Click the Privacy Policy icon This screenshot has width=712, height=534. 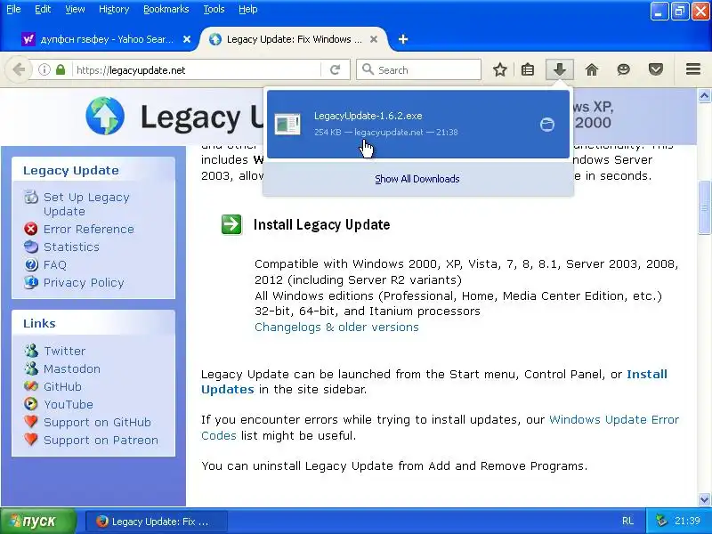click(31, 282)
